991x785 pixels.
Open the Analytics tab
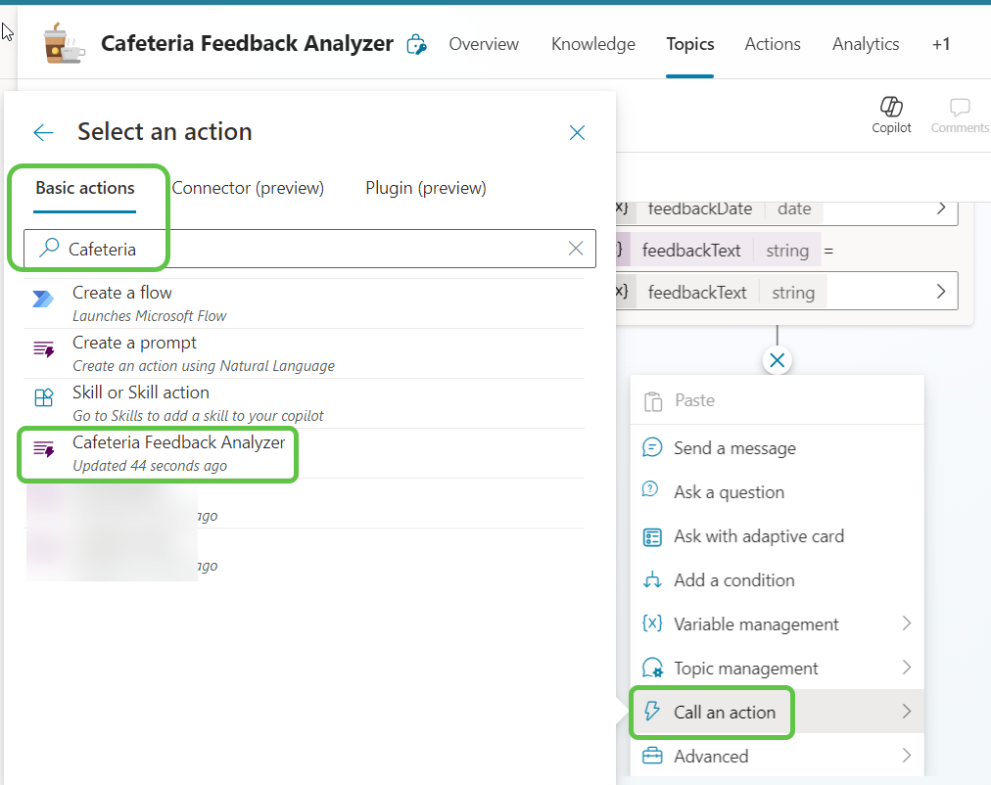pos(865,44)
